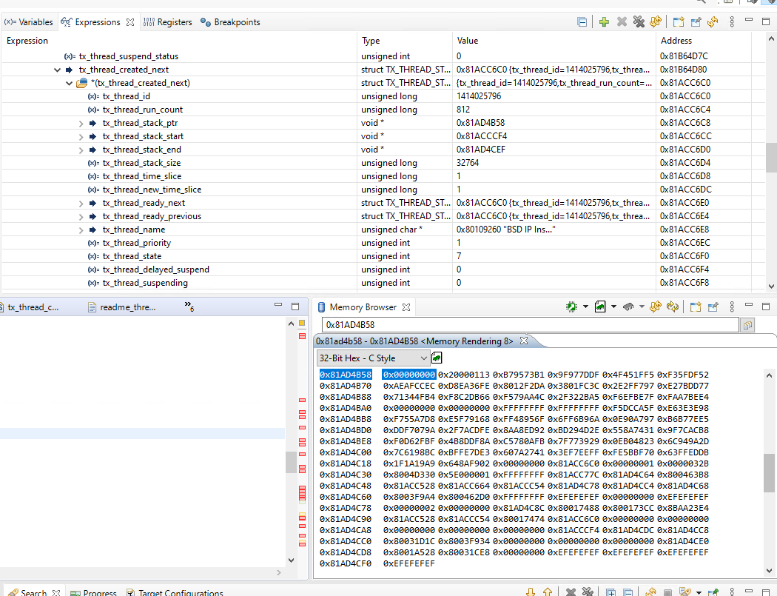The height and width of the screenshot is (596, 777).
Task: Open the View Menu of Expressions panel
Action: click(x=731, y=21)
